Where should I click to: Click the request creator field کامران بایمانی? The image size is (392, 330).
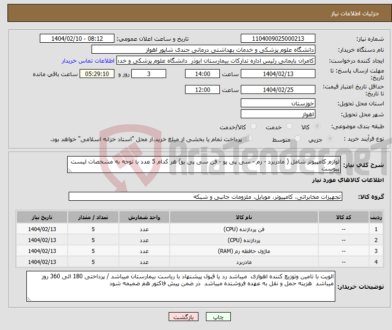tap(216, 61)
